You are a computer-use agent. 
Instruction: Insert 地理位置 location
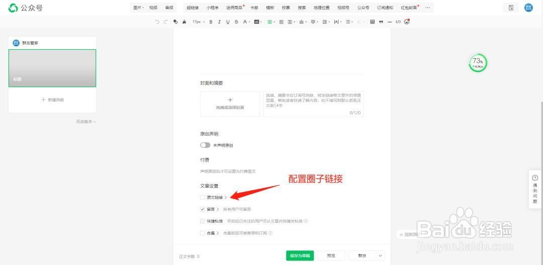321,8
